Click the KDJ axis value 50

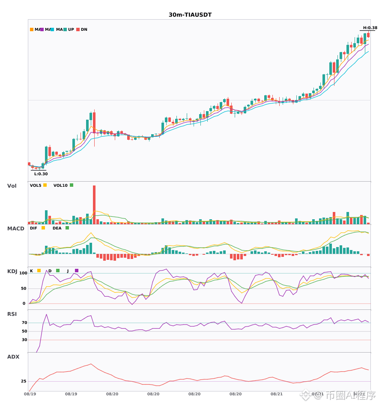(24, 288)
